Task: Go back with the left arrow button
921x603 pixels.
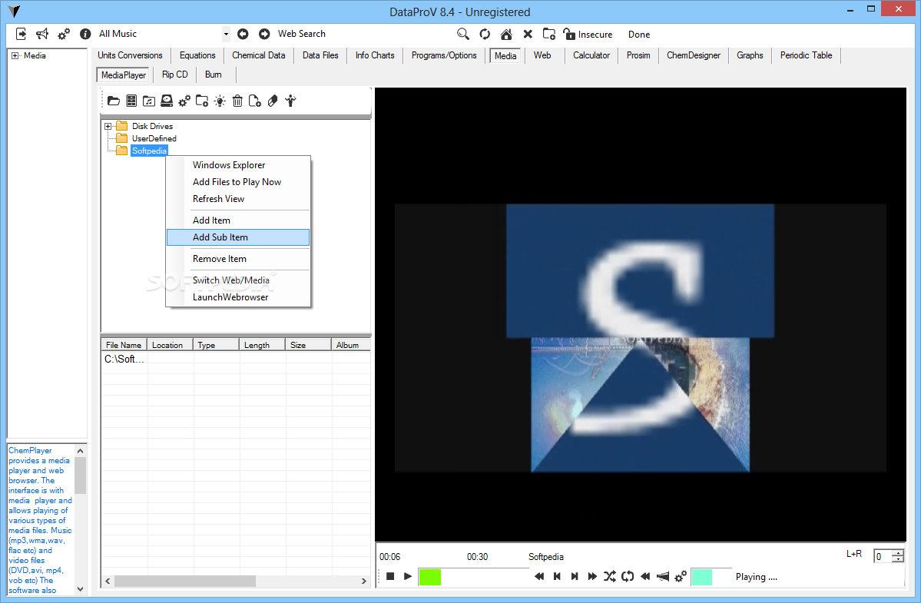Action: pyautogui.click(x=243, y=34)
